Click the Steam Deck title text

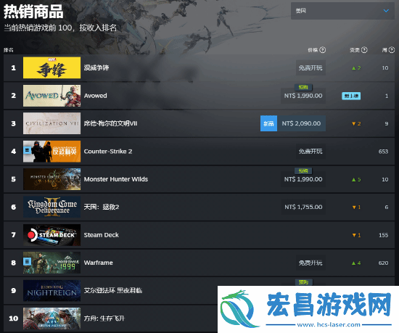coord(102,235)
